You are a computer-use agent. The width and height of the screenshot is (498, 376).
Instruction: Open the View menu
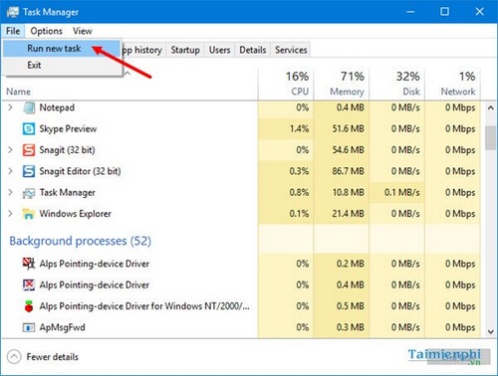click(x=83, y=31)
